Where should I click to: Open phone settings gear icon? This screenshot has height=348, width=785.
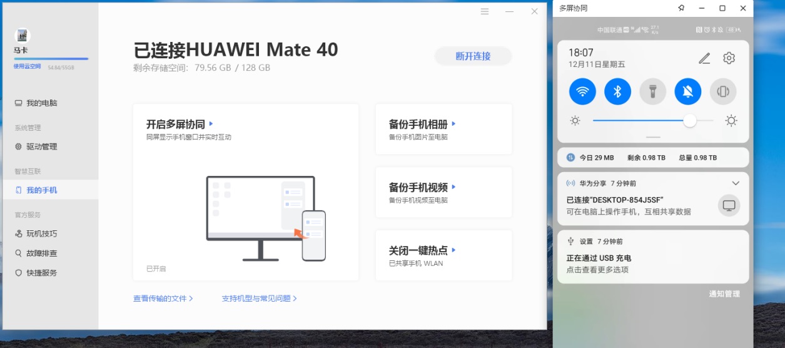(729, 58)
